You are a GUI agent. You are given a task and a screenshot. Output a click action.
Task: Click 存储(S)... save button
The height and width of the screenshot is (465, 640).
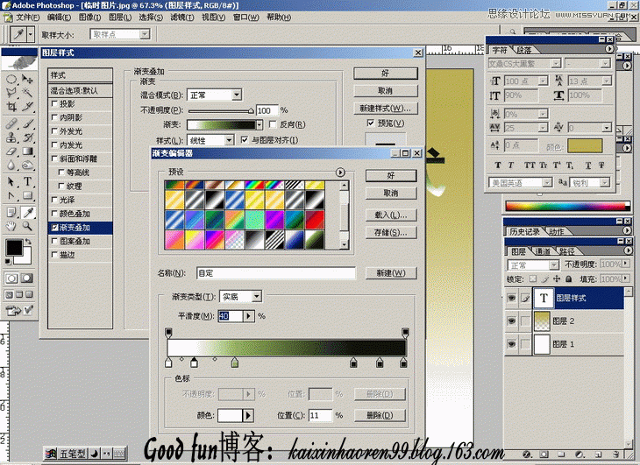coord(391,232)
